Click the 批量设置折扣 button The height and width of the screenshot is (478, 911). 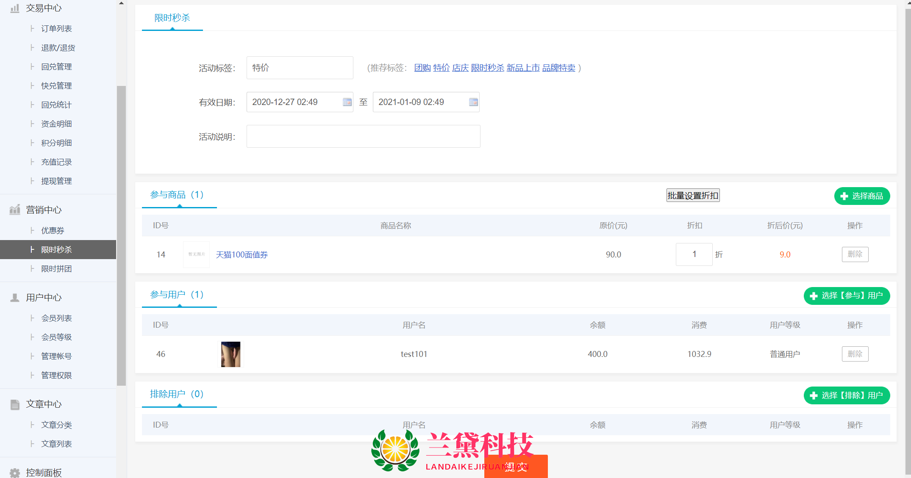pos(693,196)
